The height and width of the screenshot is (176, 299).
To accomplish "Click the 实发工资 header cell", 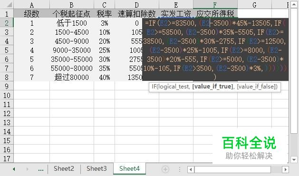I will [x=176, y=14].
